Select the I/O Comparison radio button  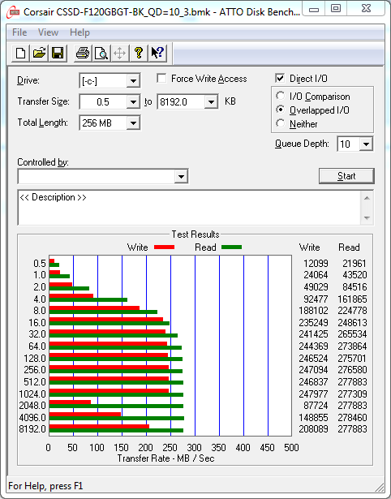281,96
